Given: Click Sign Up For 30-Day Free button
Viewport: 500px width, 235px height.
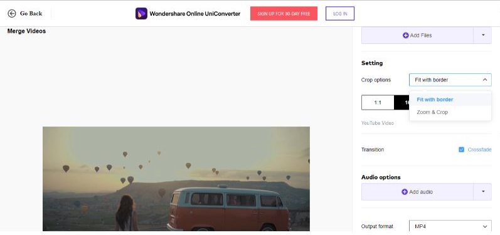Looking at the screenshot, I should [284, 14].
